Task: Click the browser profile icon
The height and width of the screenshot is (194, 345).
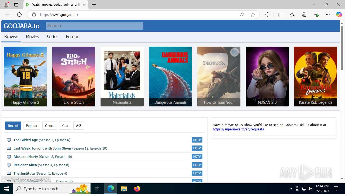Action: pyautogui.click(x=6, y=5)
